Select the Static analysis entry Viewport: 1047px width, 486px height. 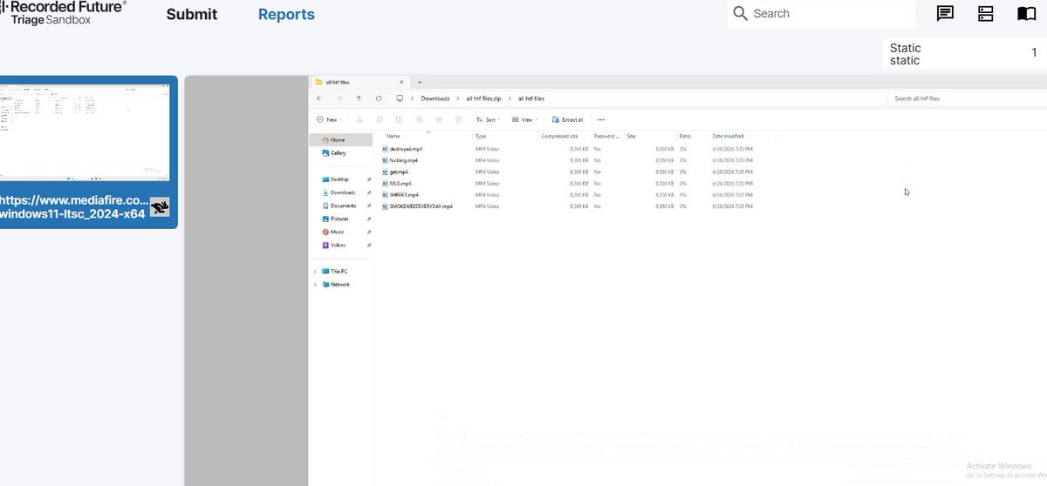[x=964, y=54]
